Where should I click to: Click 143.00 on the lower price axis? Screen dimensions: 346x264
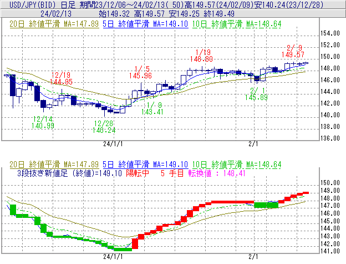pos(330,236)
